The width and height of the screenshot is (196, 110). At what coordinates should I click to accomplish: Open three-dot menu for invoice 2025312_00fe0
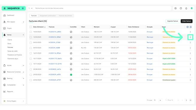point(190,37)
